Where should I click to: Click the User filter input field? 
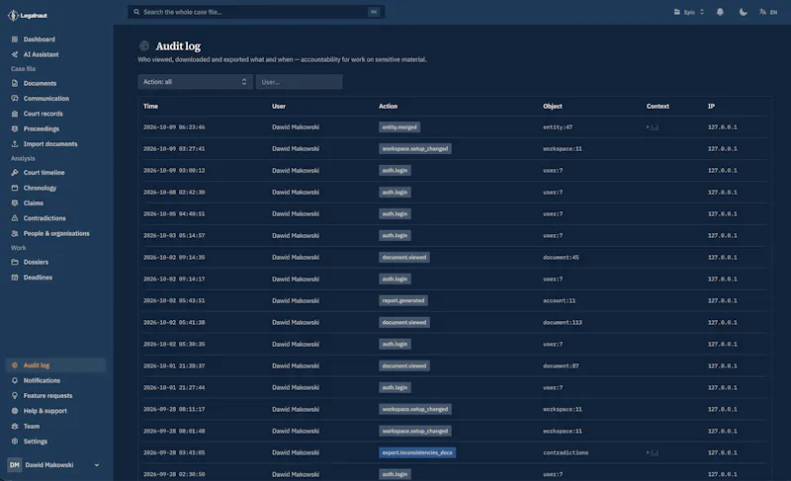tap(300, 82)
